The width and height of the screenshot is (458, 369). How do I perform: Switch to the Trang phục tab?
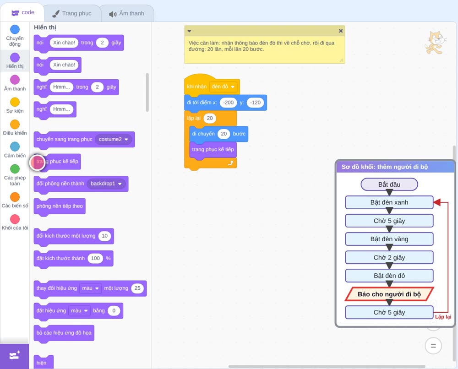(72, 13)
